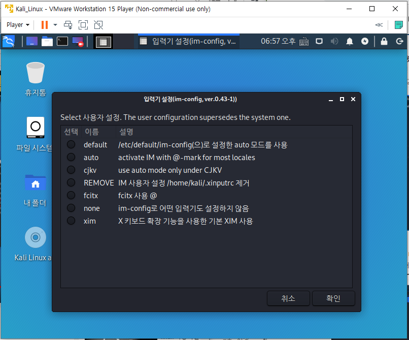Select the none radio option

pyautogui.click(x=71, y=208)
